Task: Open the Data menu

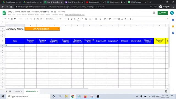Action: coord(37,15)
